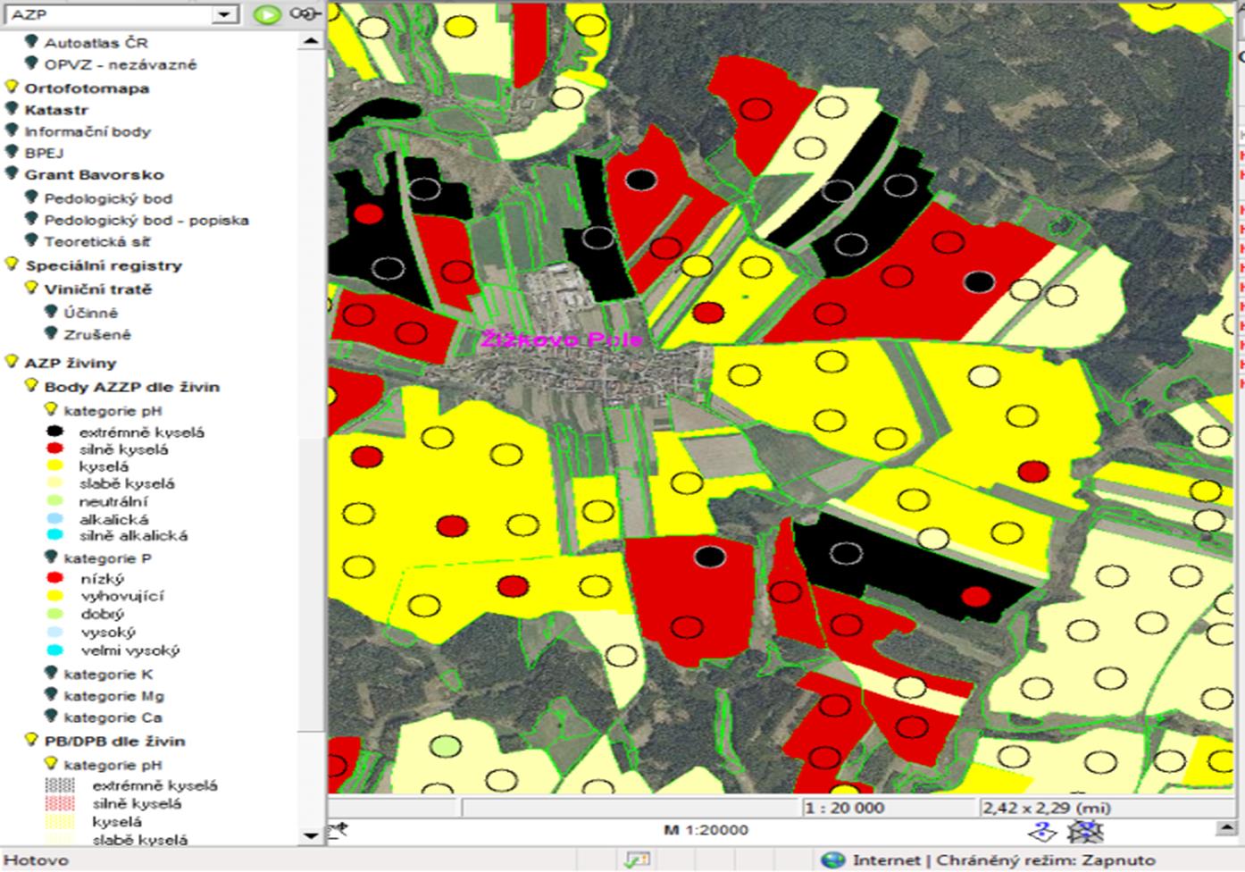Toggle bulb for kategorie pH under Body AZZP

(51, 410)
